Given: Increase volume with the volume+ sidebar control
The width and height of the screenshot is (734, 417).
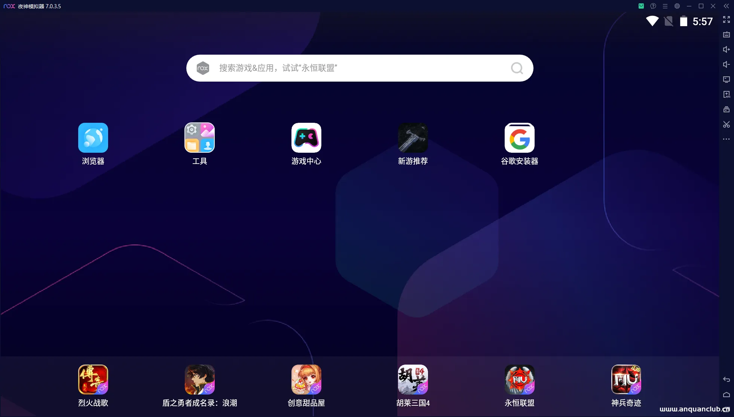Looking at the screenshot, I should [x=727, y=49].
